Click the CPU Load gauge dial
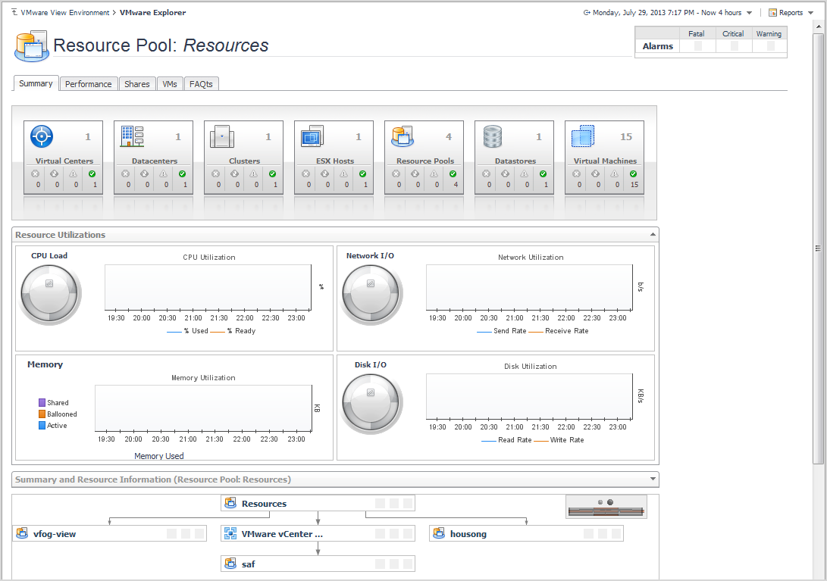 50,294
